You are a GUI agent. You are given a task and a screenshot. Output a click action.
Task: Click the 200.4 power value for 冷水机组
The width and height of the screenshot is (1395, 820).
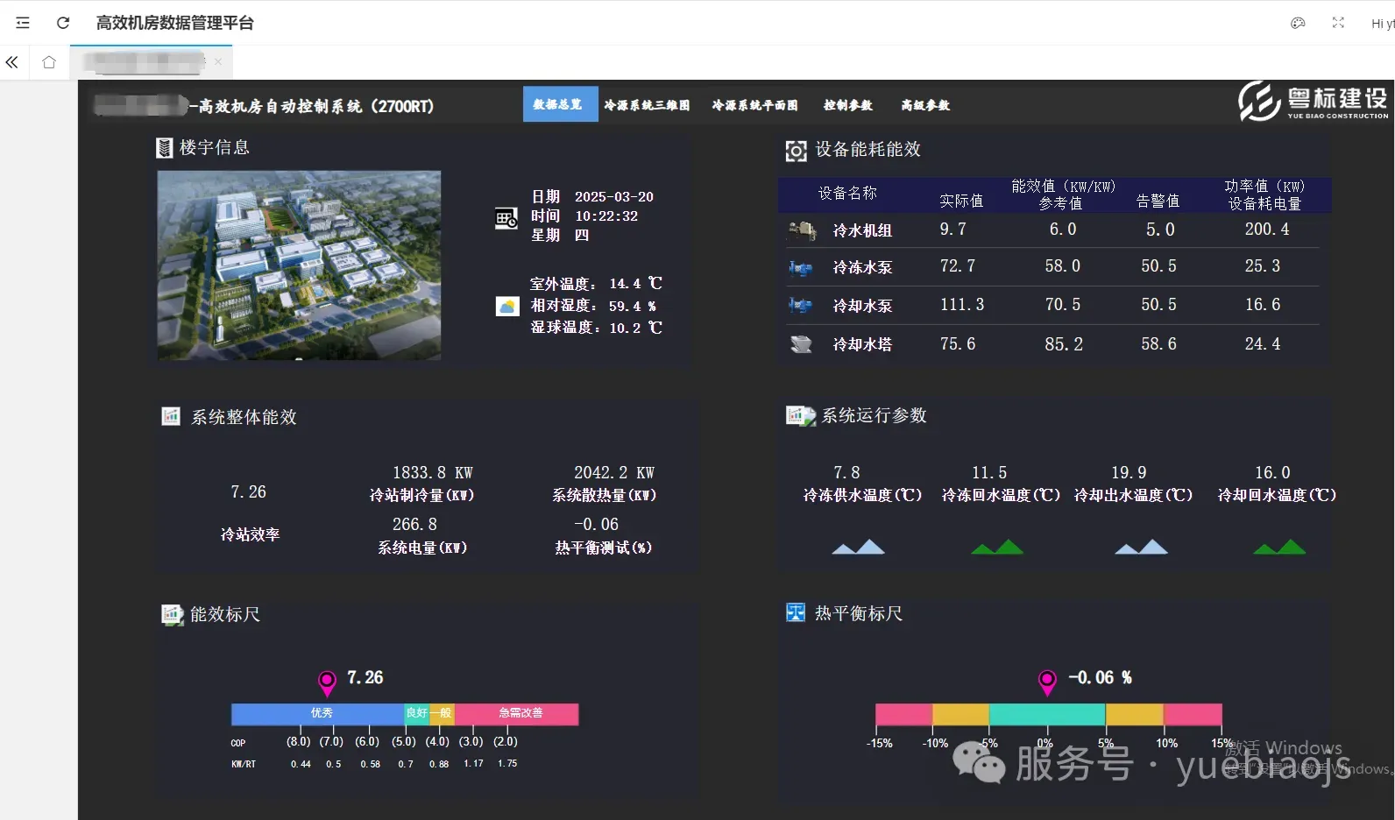click(1267, 230)
